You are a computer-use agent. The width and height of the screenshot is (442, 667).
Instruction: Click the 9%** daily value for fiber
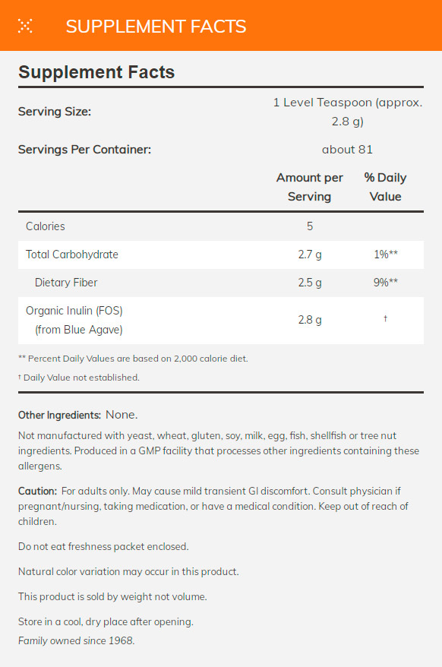point(385,283)
